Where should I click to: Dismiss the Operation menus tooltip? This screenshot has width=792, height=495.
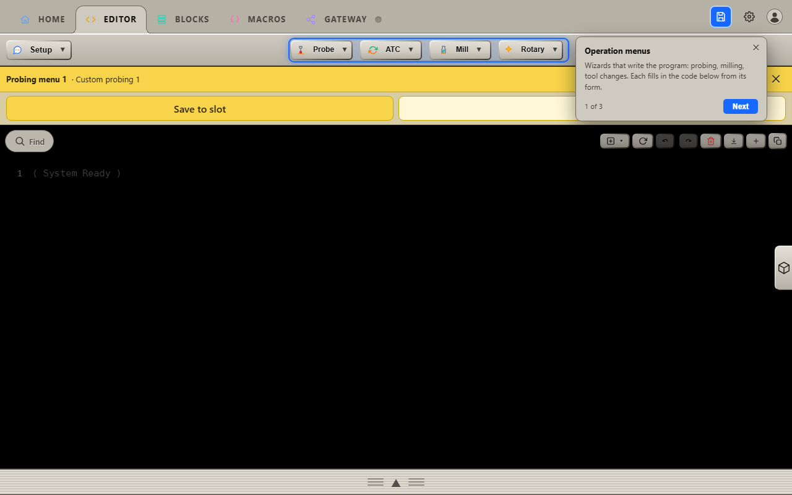pyautogui.click(x=756, y=48)
